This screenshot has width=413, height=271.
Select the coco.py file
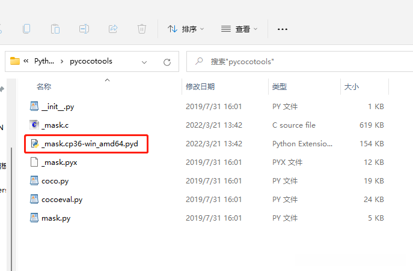(x=55, y=181)
